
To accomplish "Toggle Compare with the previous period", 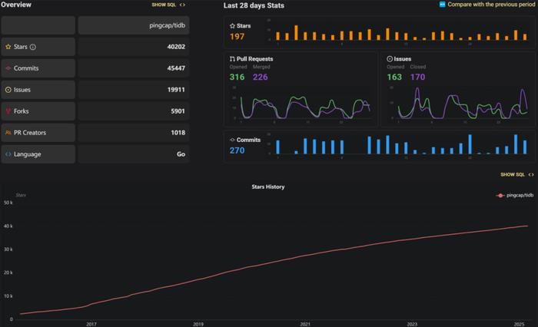I will point(442,5).
